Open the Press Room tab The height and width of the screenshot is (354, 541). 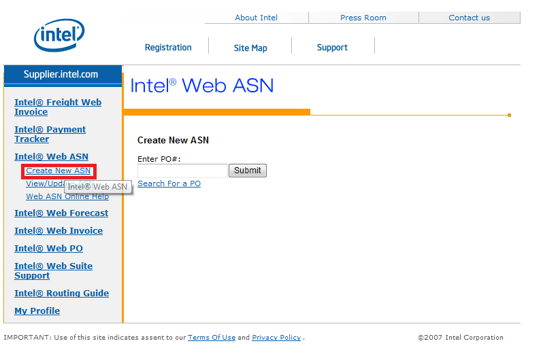(x=363, y=18)
